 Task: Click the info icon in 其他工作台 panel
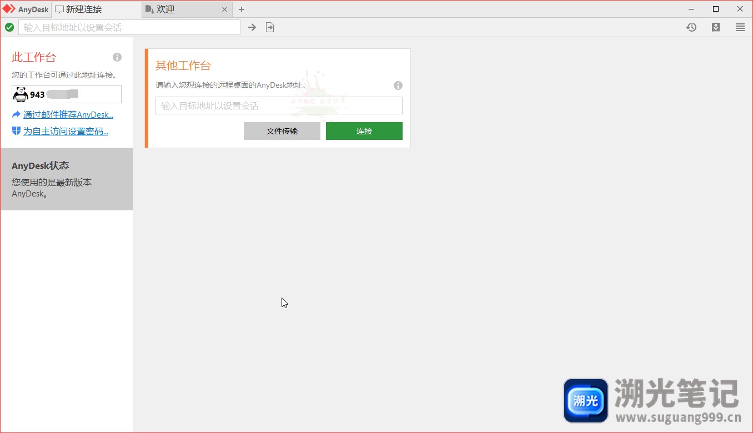point(398,85)
